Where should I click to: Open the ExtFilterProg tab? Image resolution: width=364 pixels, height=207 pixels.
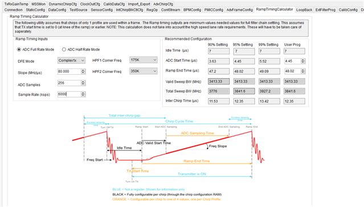[x=325, y=10]
